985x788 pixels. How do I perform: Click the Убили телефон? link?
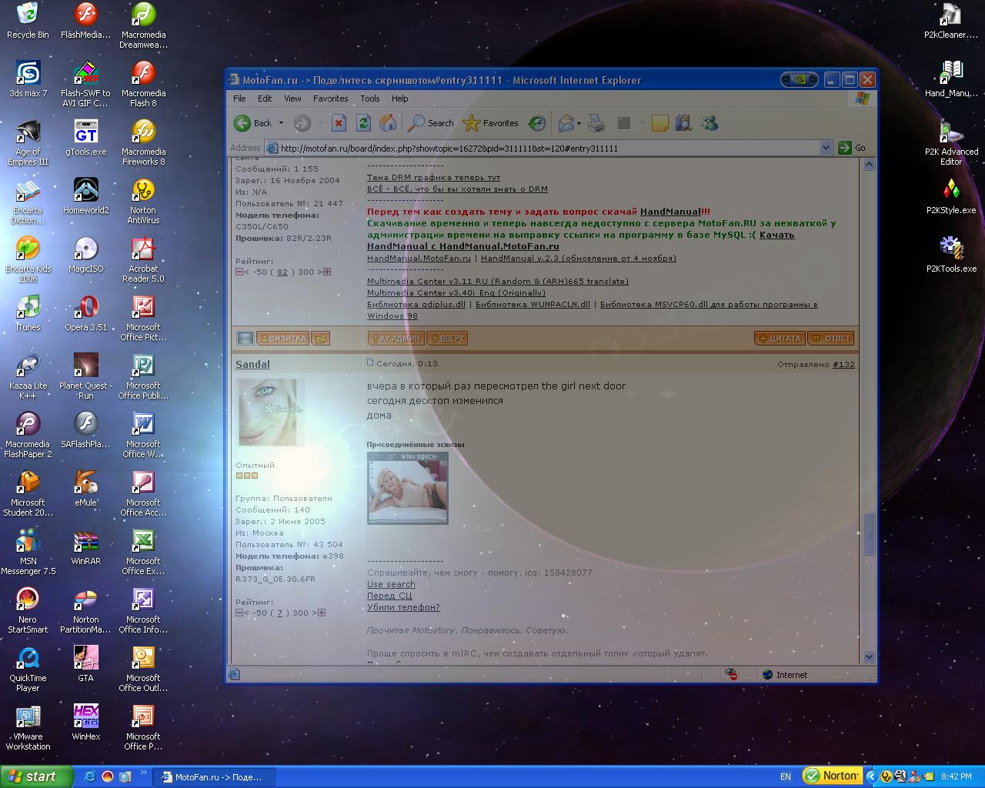coord(403,607)
